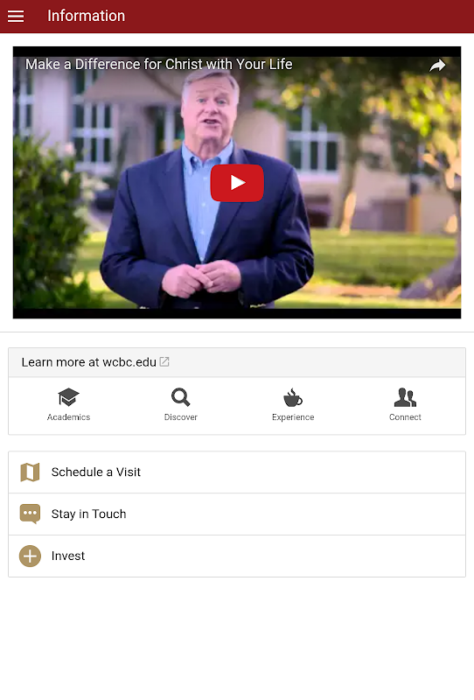Viewport: 474px width, 700px height.
Task: Select the Connect people icon
Action: click(405, 397)
